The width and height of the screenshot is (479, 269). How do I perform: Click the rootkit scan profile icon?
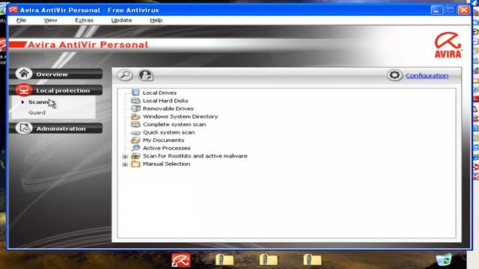click(x=135, y=156)
